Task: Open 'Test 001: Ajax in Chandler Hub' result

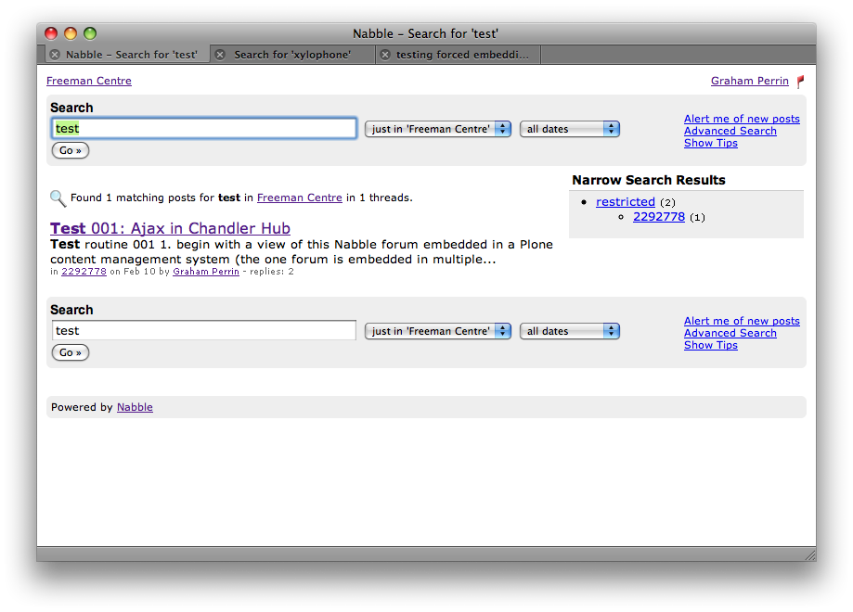Action: pos(170,228)
